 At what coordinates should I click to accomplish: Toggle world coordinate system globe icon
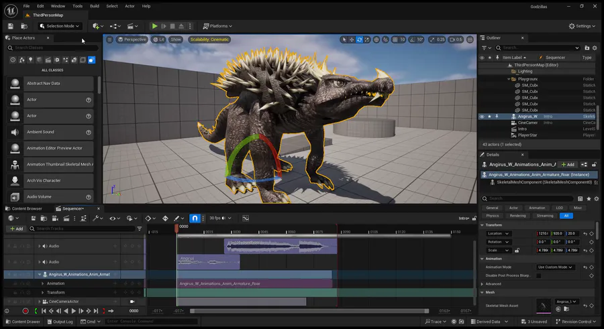pos(376,40)
